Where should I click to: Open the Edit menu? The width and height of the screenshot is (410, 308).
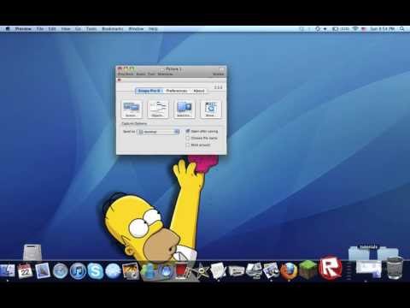[x=52, y=29]
